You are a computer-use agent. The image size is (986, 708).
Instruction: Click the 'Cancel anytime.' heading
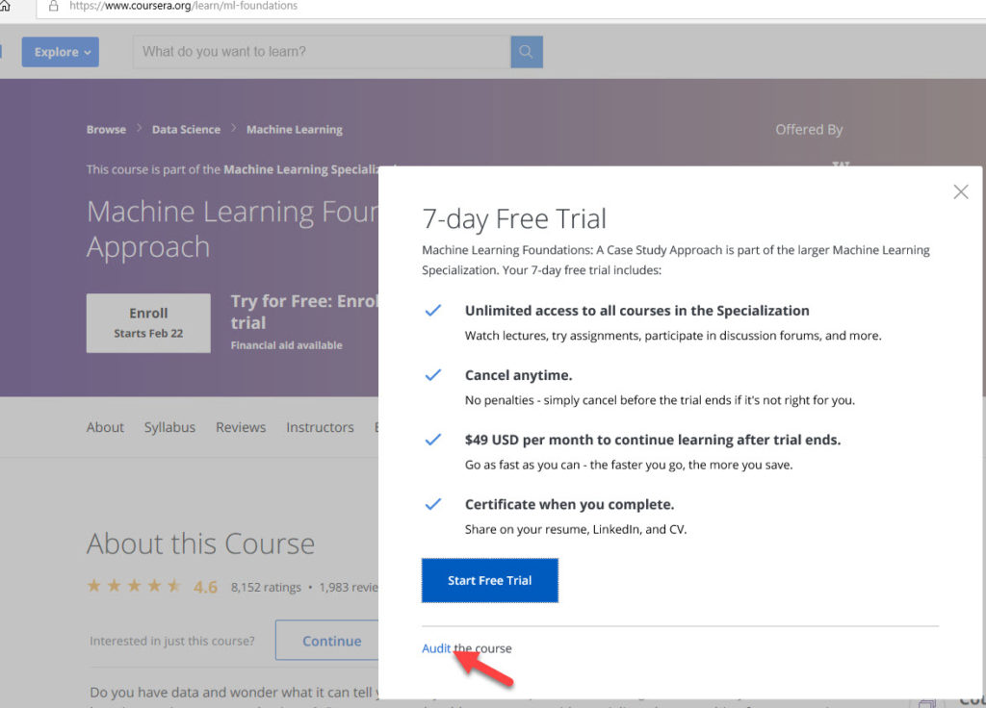point(519,375)
